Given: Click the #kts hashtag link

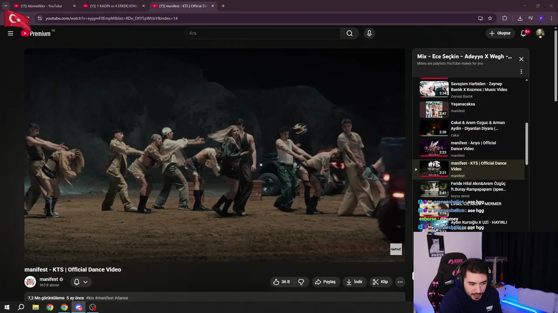Looking at the screenshot, I should tap(90, 298).
